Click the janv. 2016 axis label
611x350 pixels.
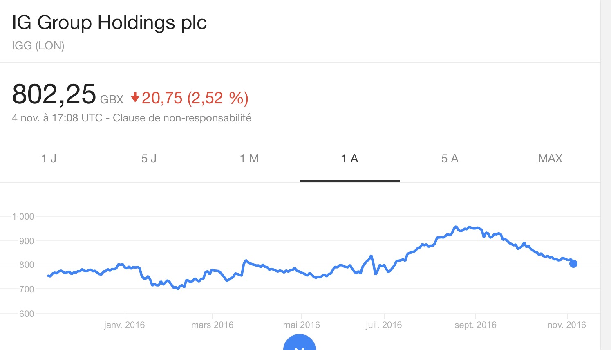[x=124, y=325]
